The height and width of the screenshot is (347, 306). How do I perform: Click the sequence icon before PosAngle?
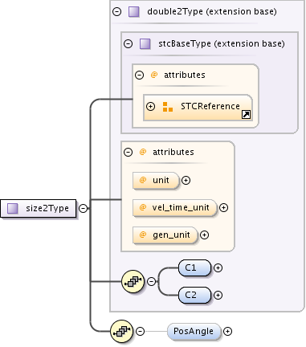122,331
